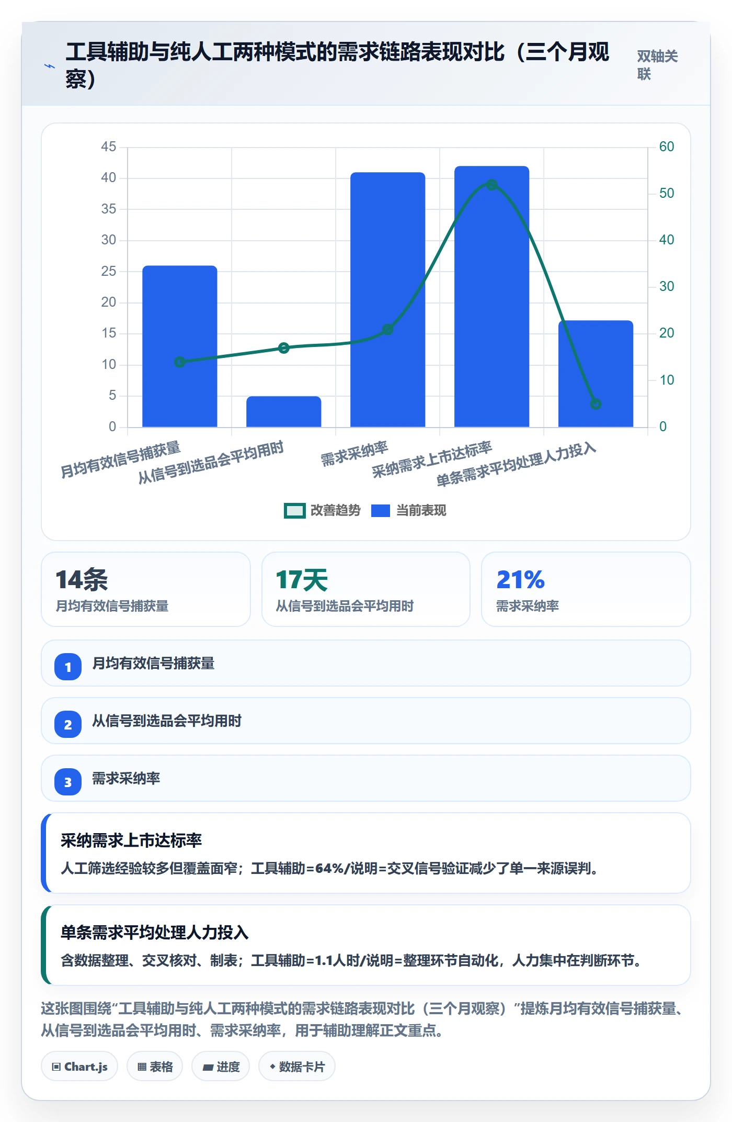Click the 数据卡片 tag
Viewport: 732px width, 1122px height.
pos(297,1066)
